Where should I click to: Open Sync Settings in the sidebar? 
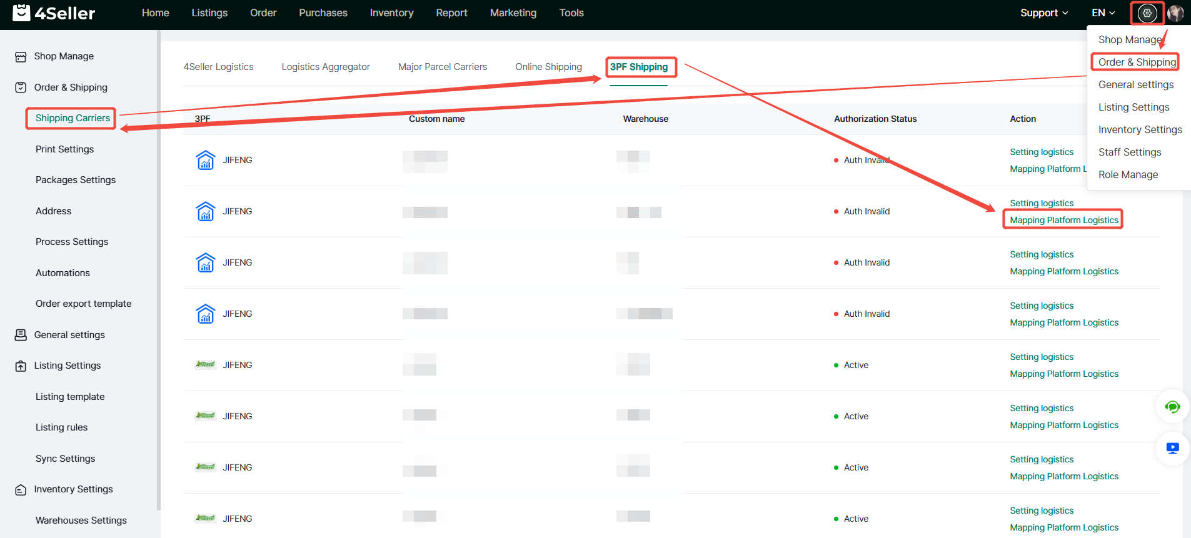coord(65,459)
